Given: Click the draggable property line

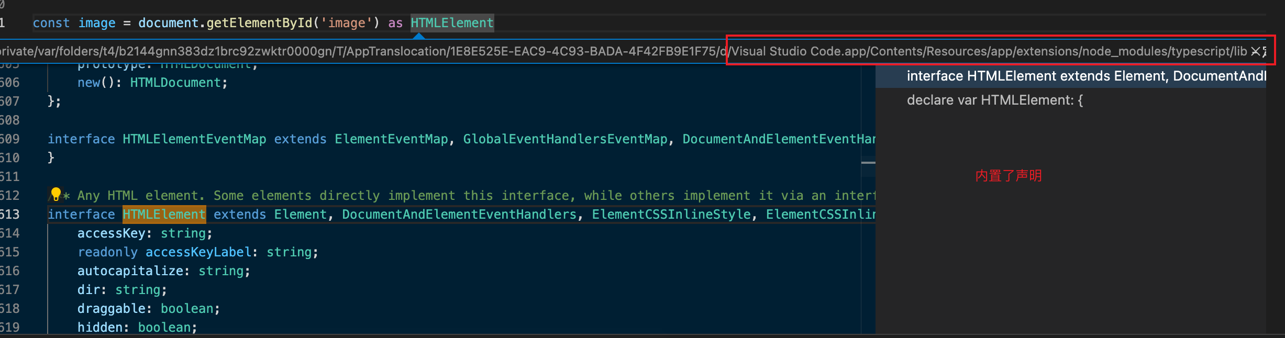Looking at the screenshot, I should 149,308.
